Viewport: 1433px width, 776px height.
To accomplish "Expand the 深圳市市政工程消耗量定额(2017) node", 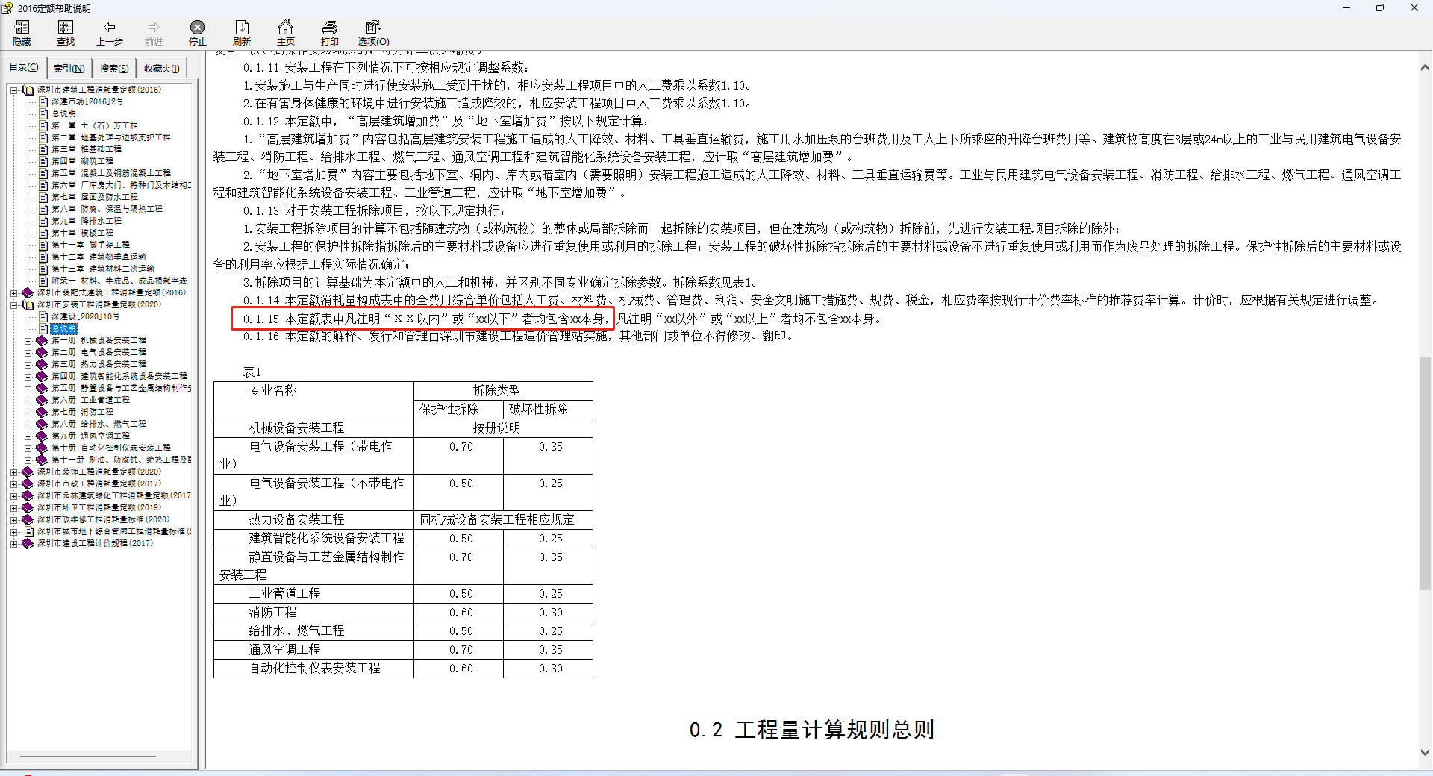I will (x=13, y=484).
